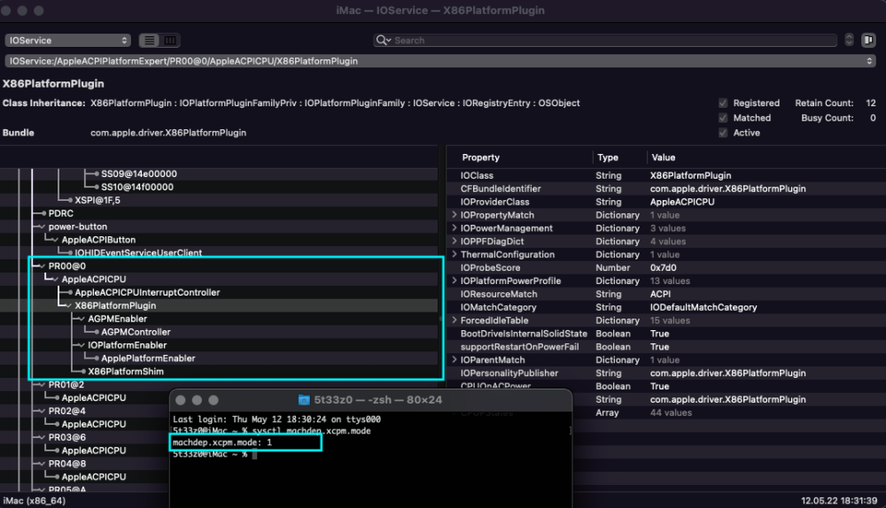Select the AGPMController tree entry

point(136,332)
